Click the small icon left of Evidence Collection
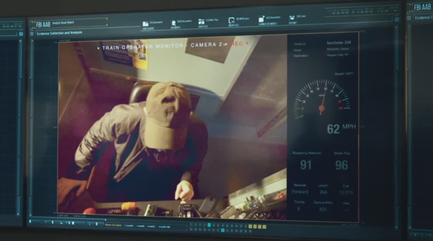433x241 pixels. coord(32,34)
